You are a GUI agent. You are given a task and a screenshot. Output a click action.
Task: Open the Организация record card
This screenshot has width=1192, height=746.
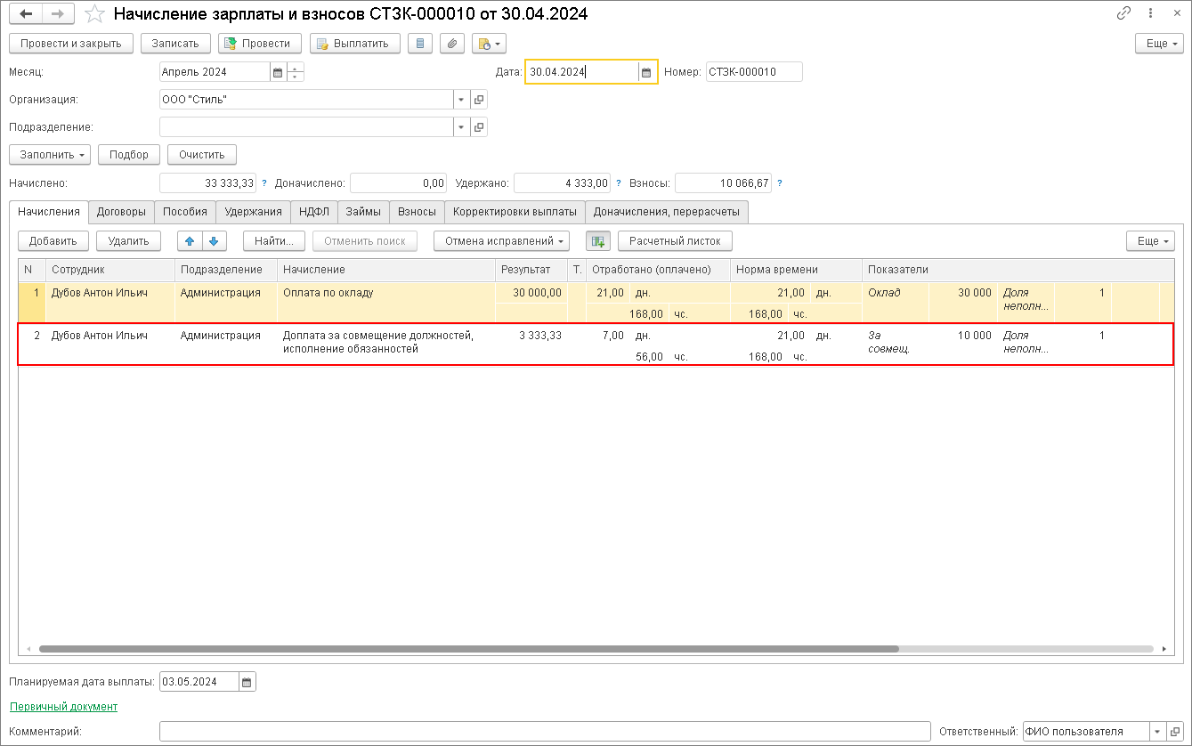click(x=479, y=100)
